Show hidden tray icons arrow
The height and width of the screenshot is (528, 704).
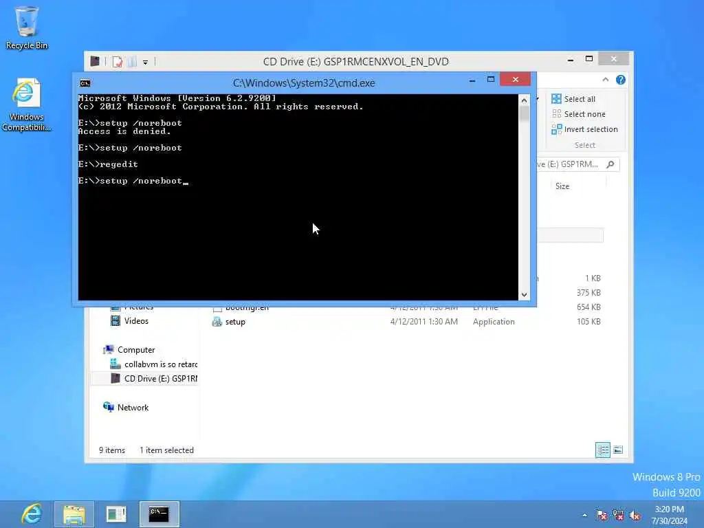[584, 515]
